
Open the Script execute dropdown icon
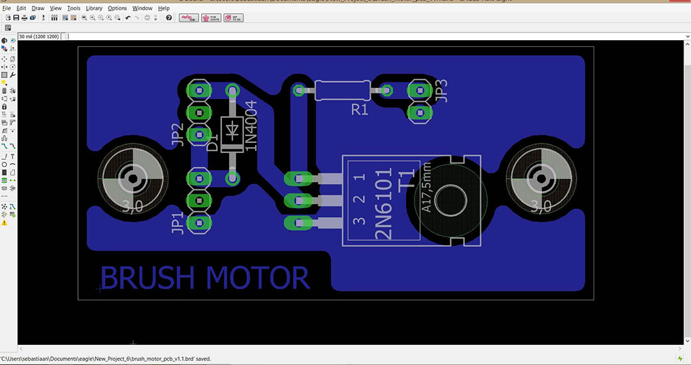[x=65, y=18]
